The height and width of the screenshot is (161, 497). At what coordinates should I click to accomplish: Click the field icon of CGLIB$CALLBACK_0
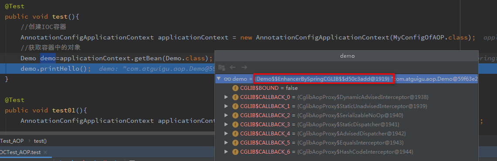235,97
